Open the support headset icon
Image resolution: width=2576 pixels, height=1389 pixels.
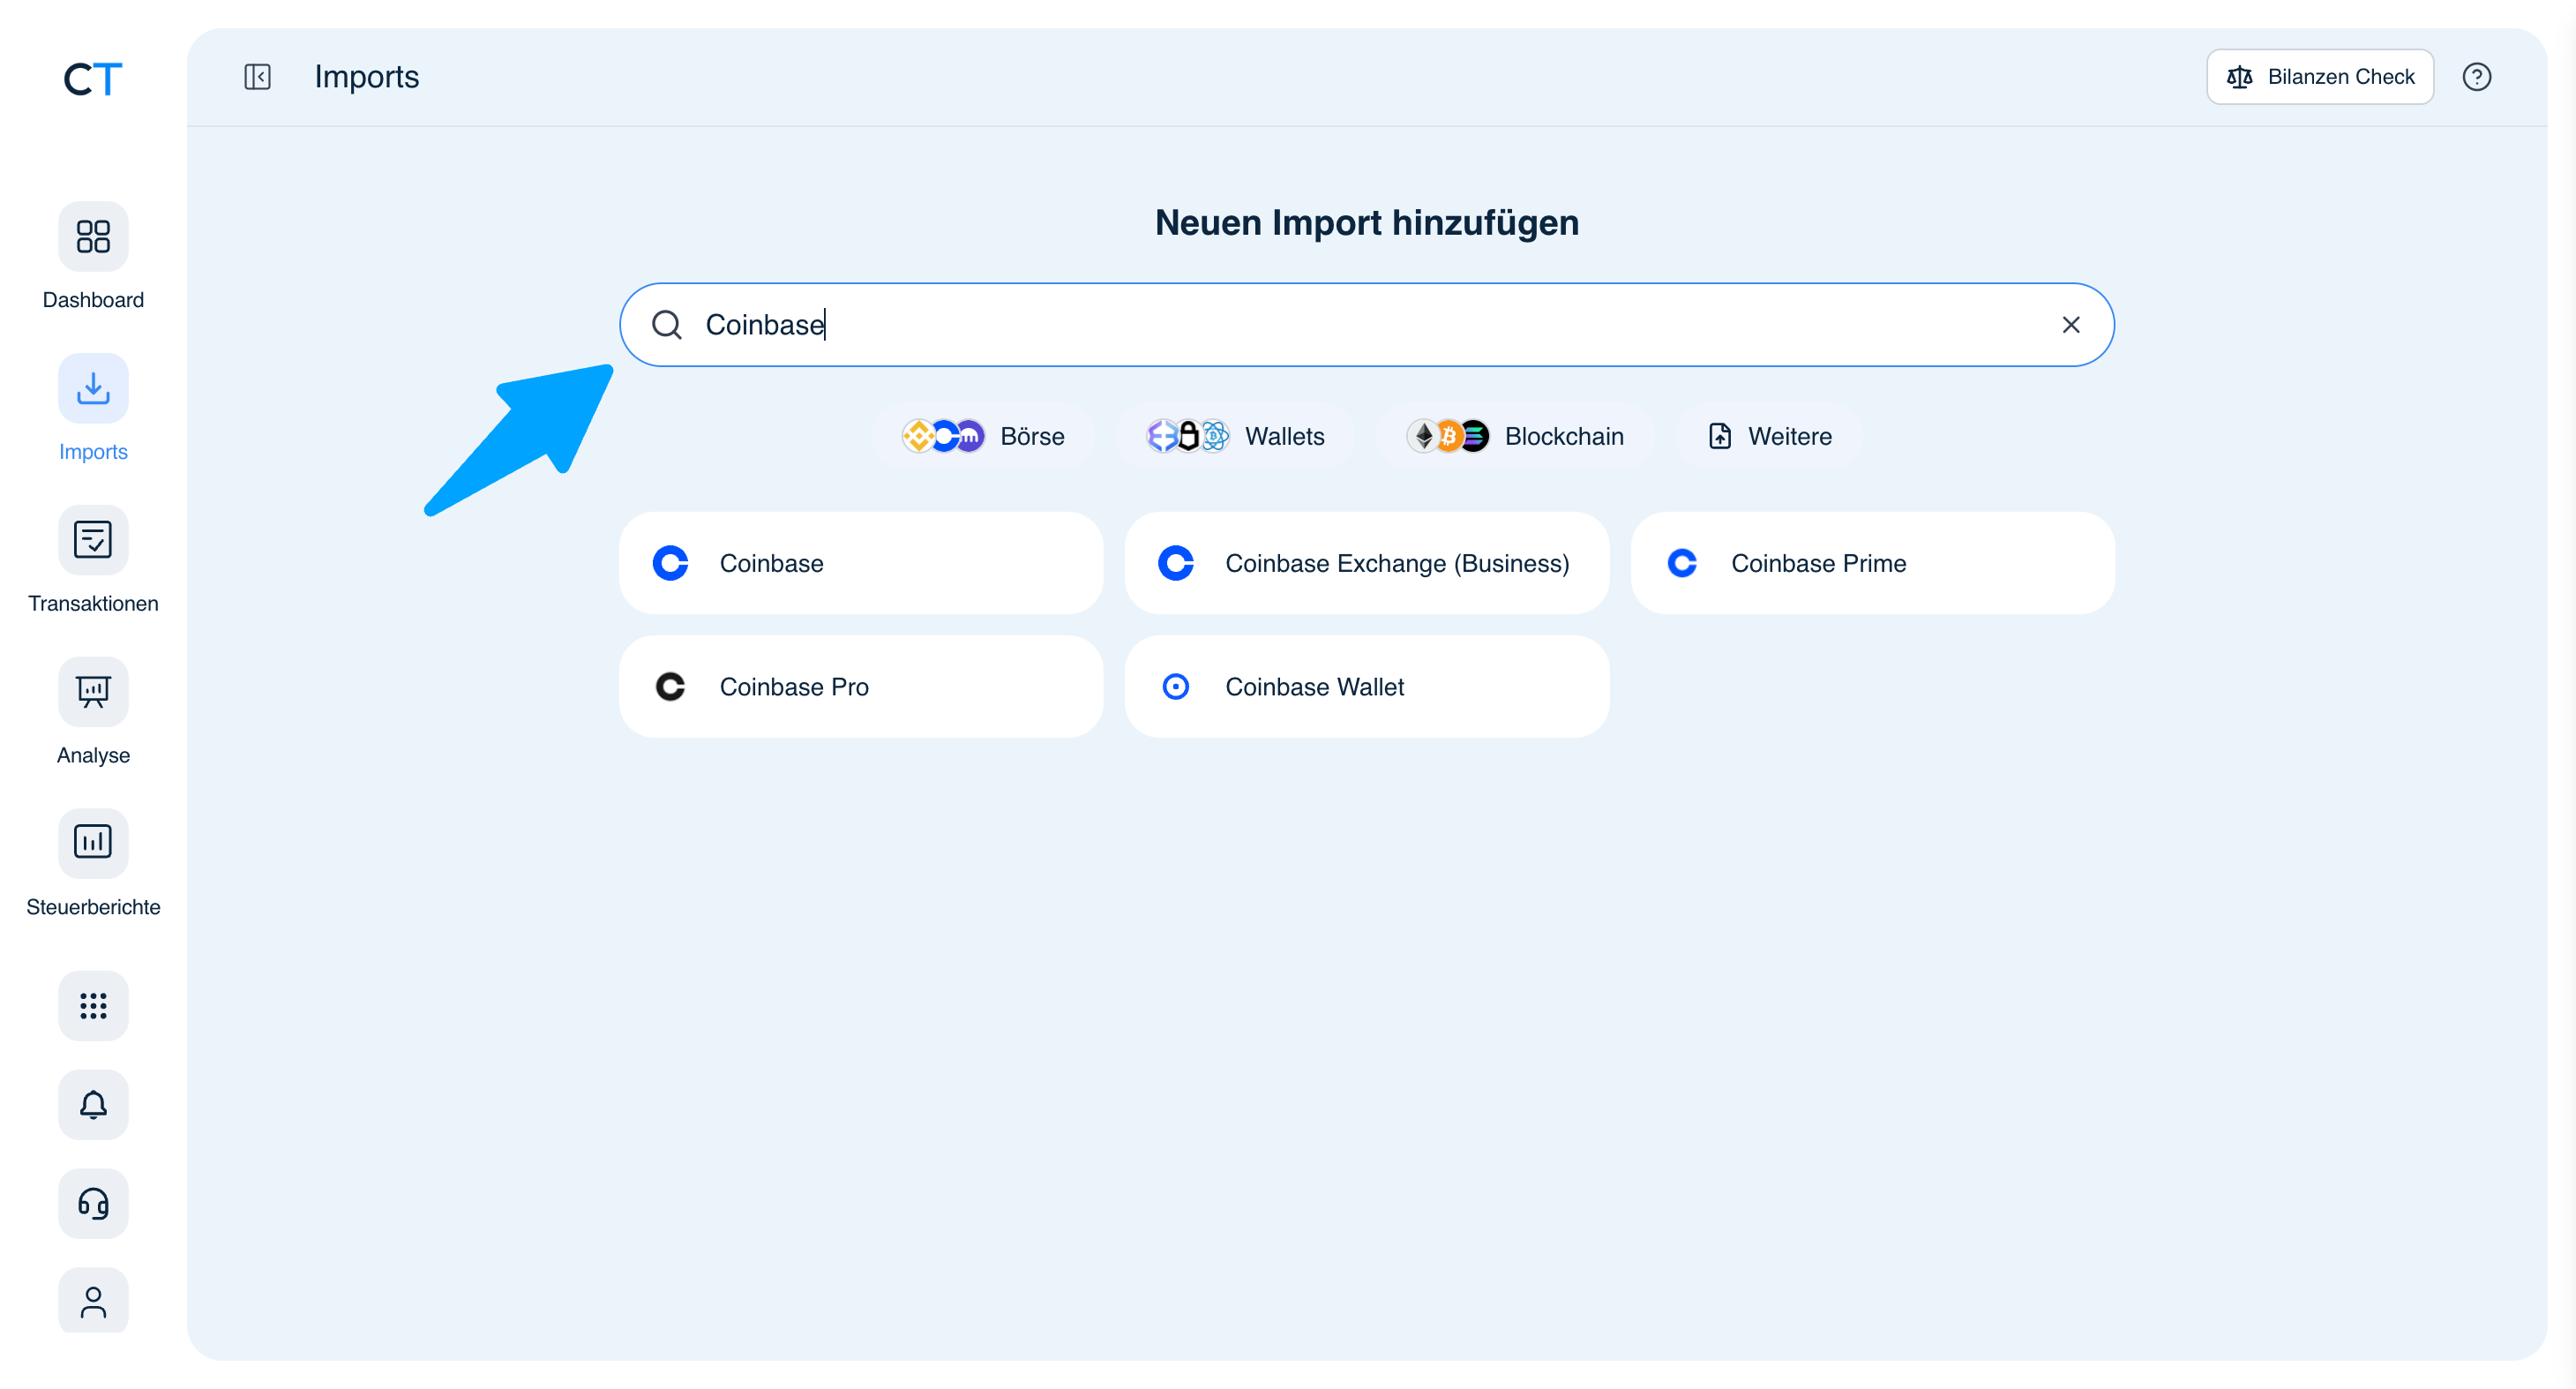(93, 1204)
